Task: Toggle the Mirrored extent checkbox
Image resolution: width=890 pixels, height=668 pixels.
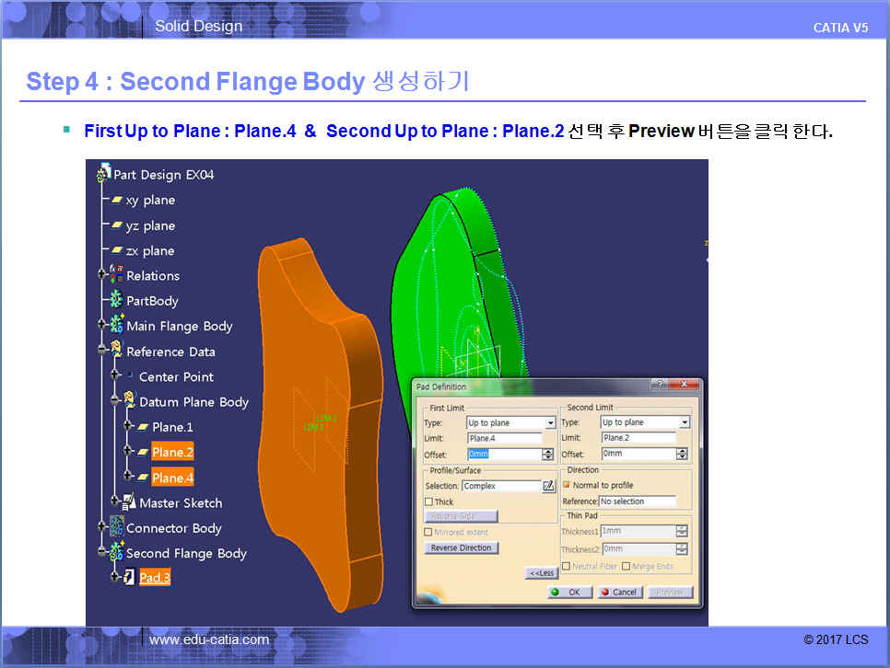Action: click(428, 532)
